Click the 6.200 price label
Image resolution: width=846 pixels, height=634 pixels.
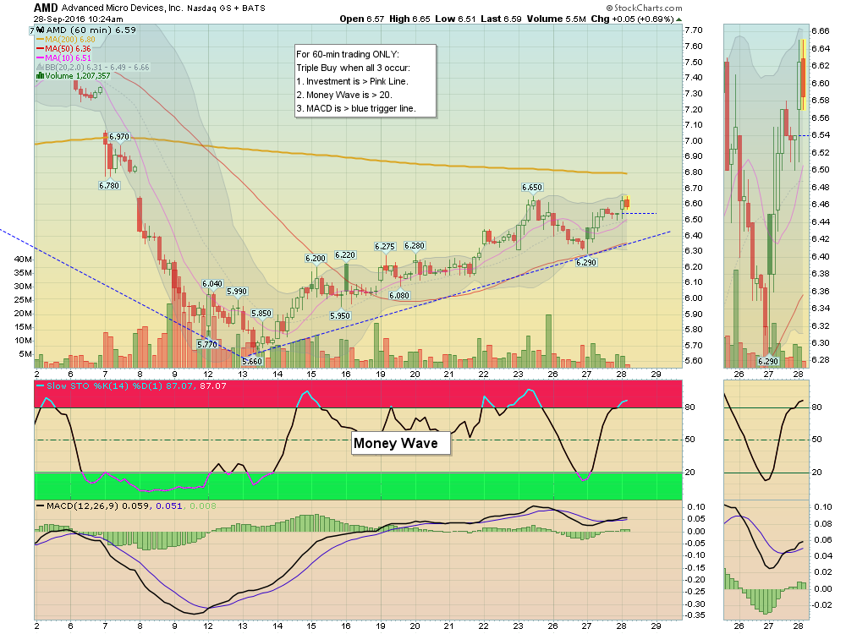coord(316,258)
